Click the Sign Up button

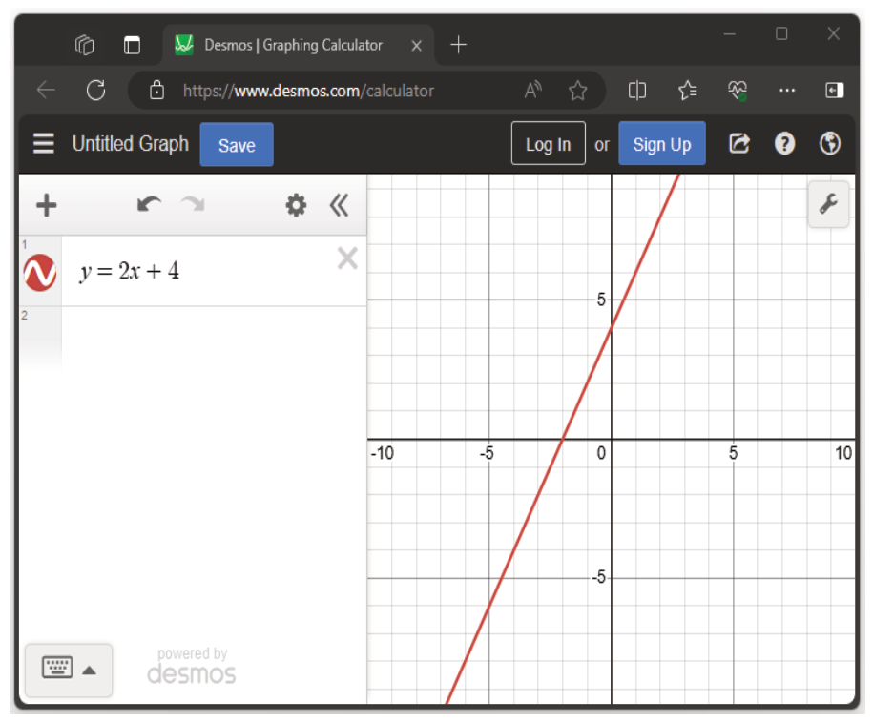[662, 144]
